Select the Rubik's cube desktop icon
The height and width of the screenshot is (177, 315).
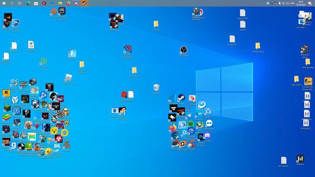point(305,49)
